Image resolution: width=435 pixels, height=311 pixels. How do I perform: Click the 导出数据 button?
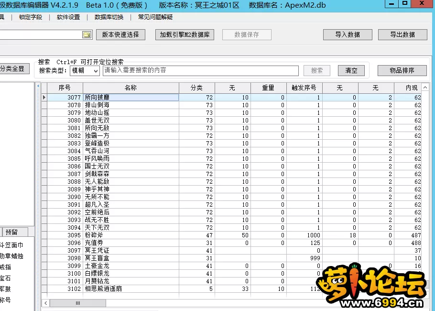[x=402, y=35]
